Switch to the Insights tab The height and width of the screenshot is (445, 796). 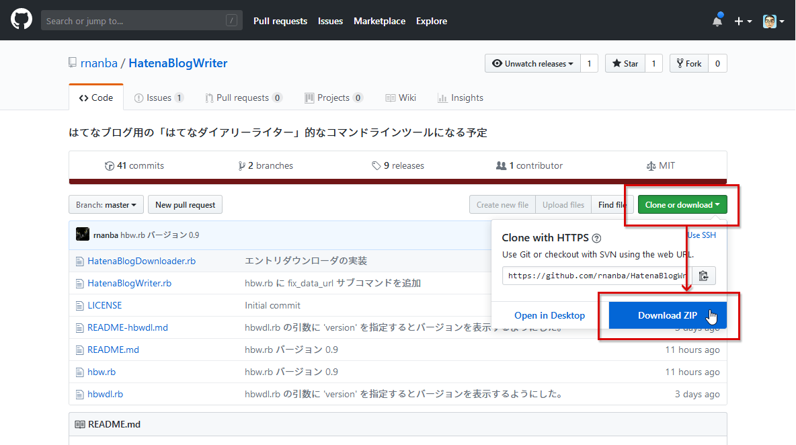[x=461, y=97]
